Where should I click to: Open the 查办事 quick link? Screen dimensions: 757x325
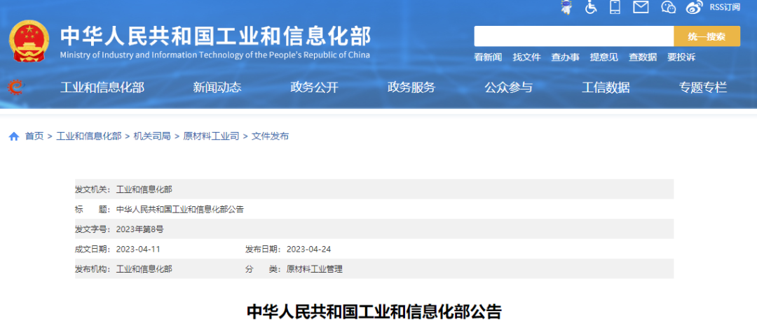tap(566, 57)
